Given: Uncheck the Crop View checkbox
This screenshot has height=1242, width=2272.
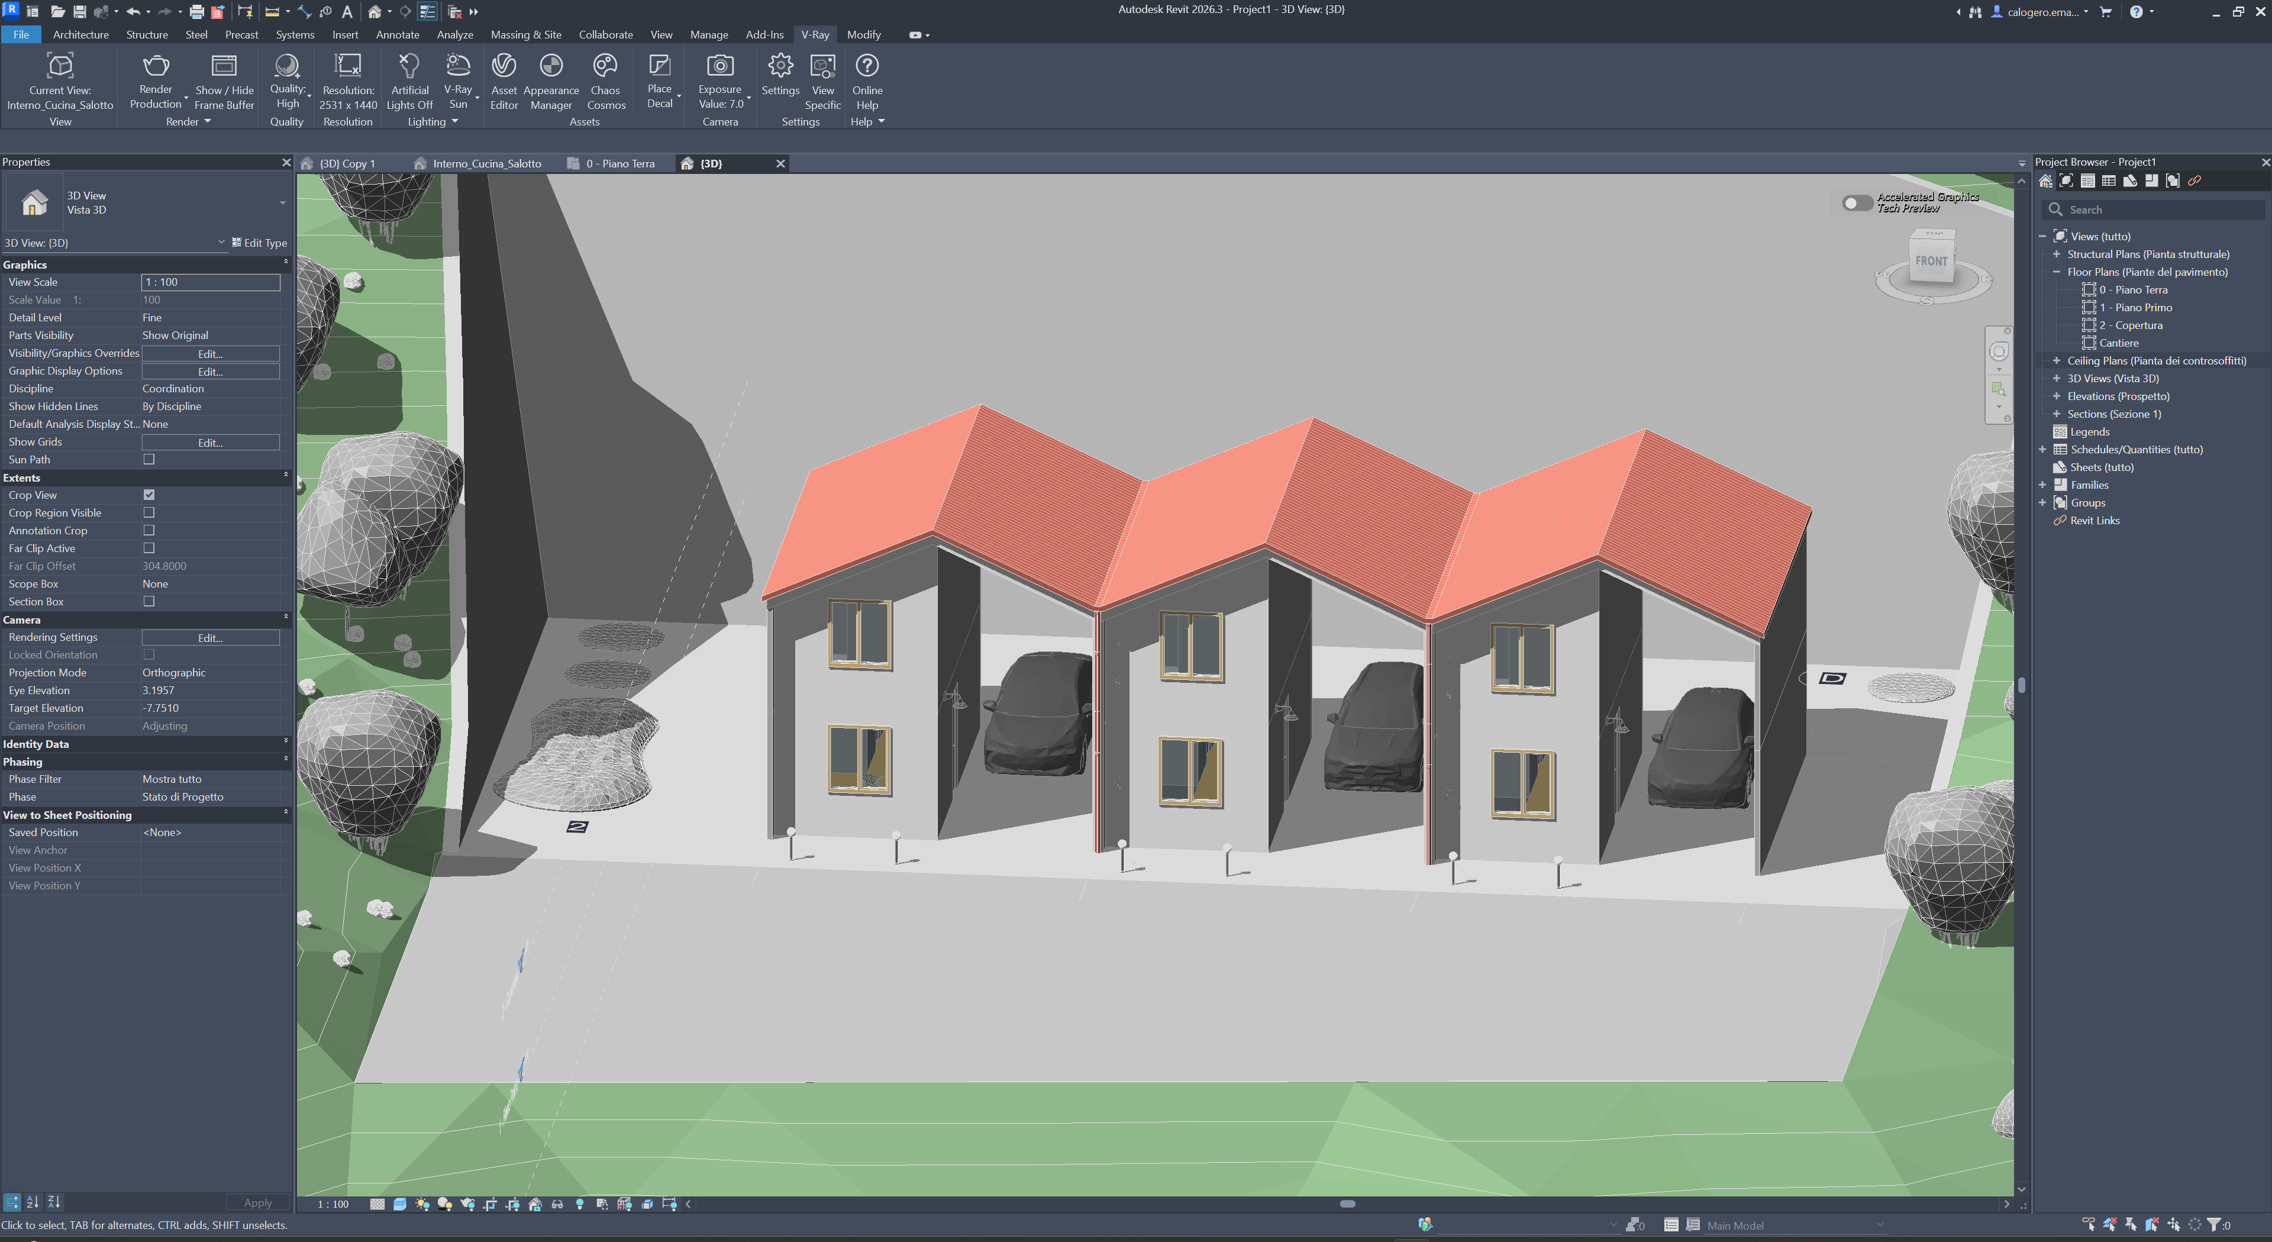Looking at the screenshot, I should point(149,495).
